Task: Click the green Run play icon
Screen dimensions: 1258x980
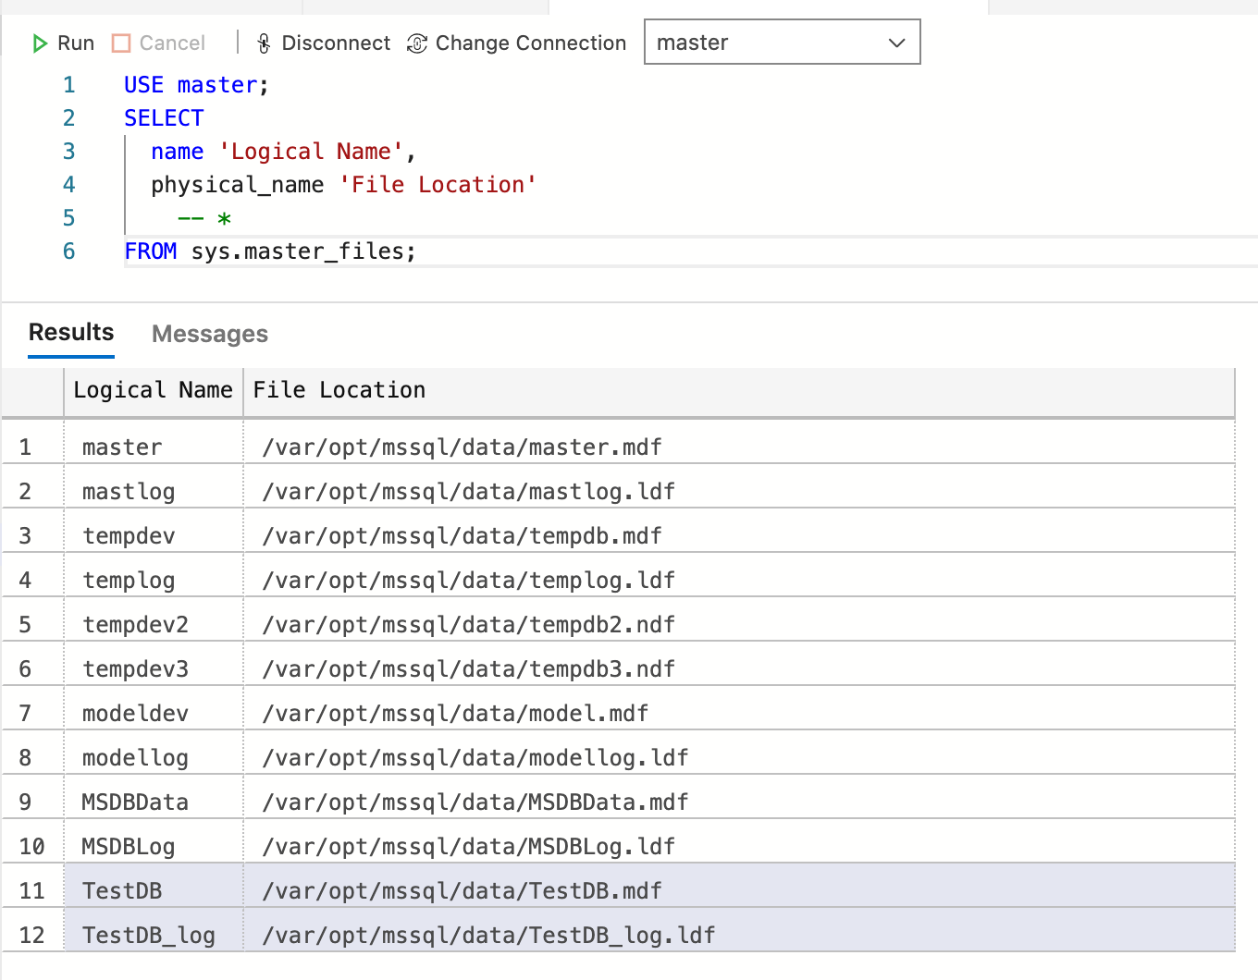Action: (x=40, y=43)
